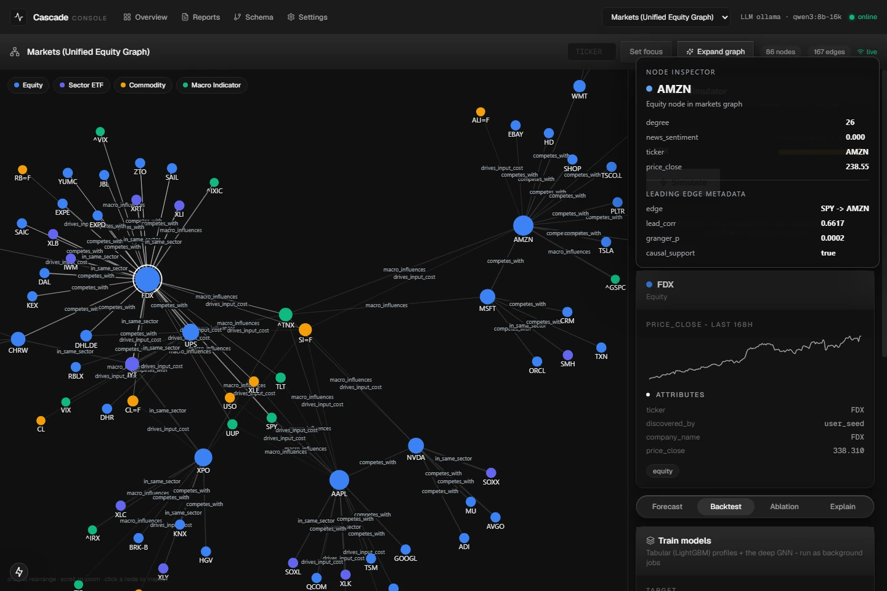Viewport: 887px width, 591px height.
Task: Select the TSLA node in the graph
Action: (606, 242)
